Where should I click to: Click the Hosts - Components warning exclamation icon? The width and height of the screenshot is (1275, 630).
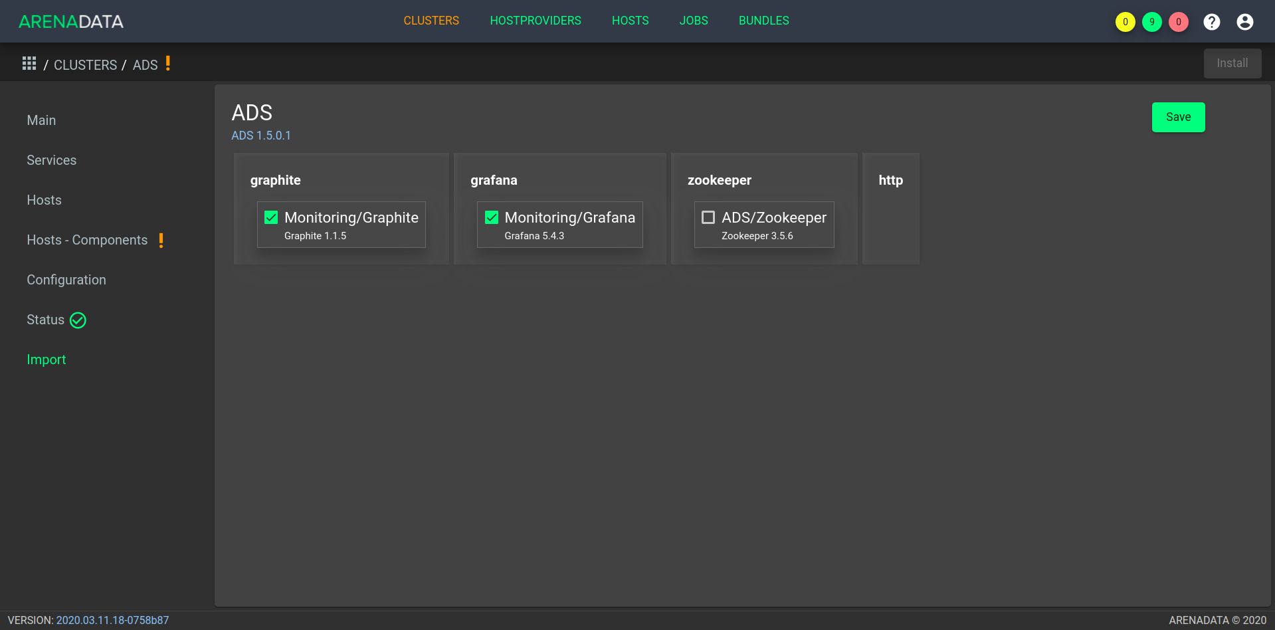(161, 241)
